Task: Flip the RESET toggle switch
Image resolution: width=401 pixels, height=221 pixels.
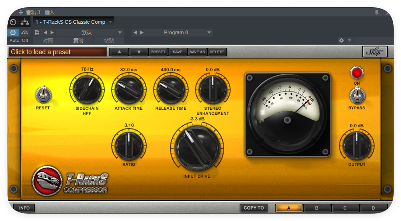Action: click(43, 94)
